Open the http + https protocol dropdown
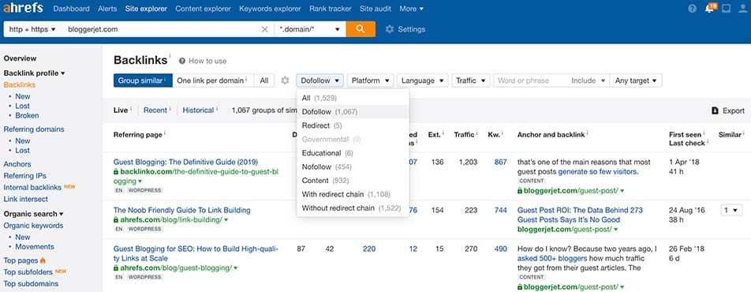The width and height of the screenshot is (751, 292). [x=32, y=29]
